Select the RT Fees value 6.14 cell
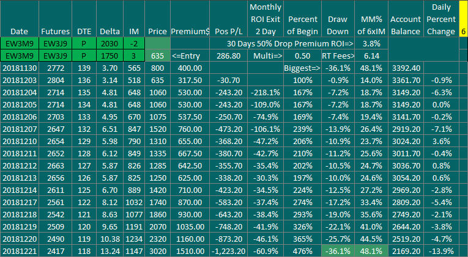Image resolution: width=468 pixels, height=257 pixels. (x=371, y=56)
